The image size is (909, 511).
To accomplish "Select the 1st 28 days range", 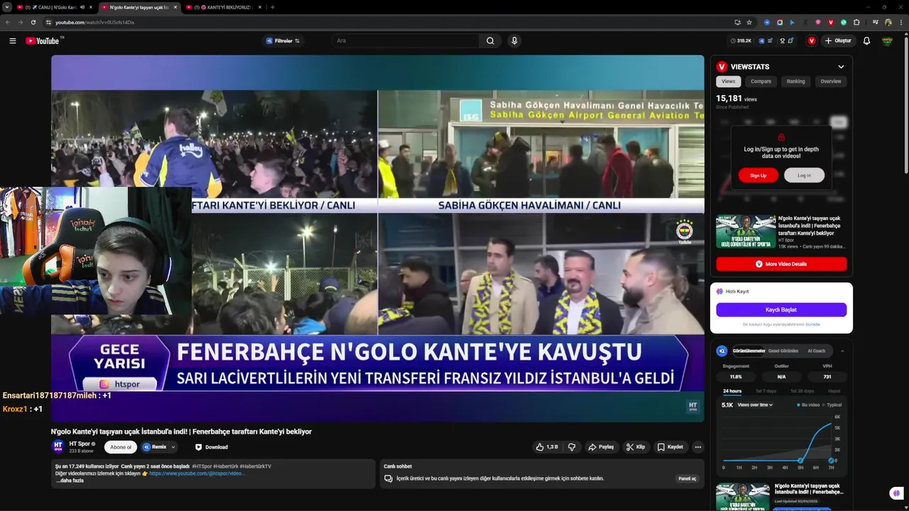I will [802, 391].
